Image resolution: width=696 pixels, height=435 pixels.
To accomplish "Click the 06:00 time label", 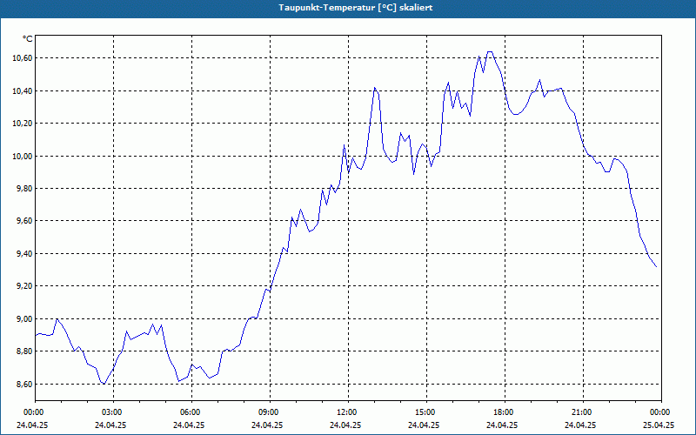I will [x=191, y=412].
